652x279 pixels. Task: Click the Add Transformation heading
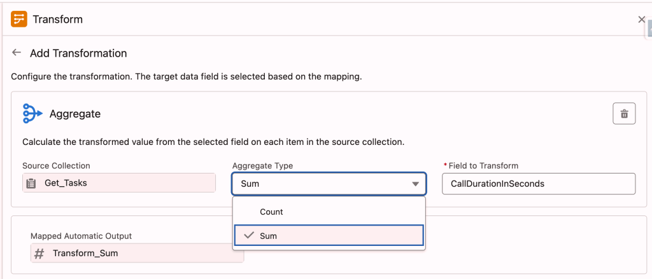click(78, 53)
